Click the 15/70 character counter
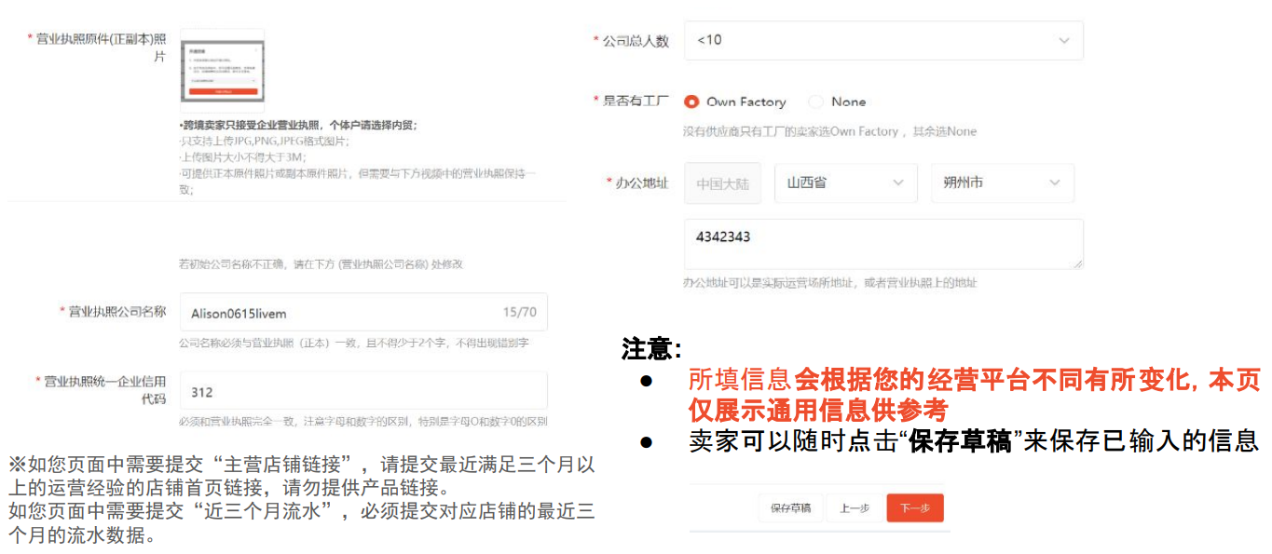The width and height of the screenshot is (1272, 554). coord(523,312)
